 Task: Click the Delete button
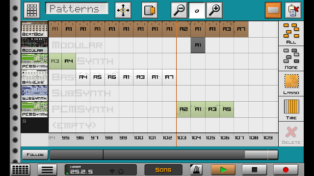(291, 134)
